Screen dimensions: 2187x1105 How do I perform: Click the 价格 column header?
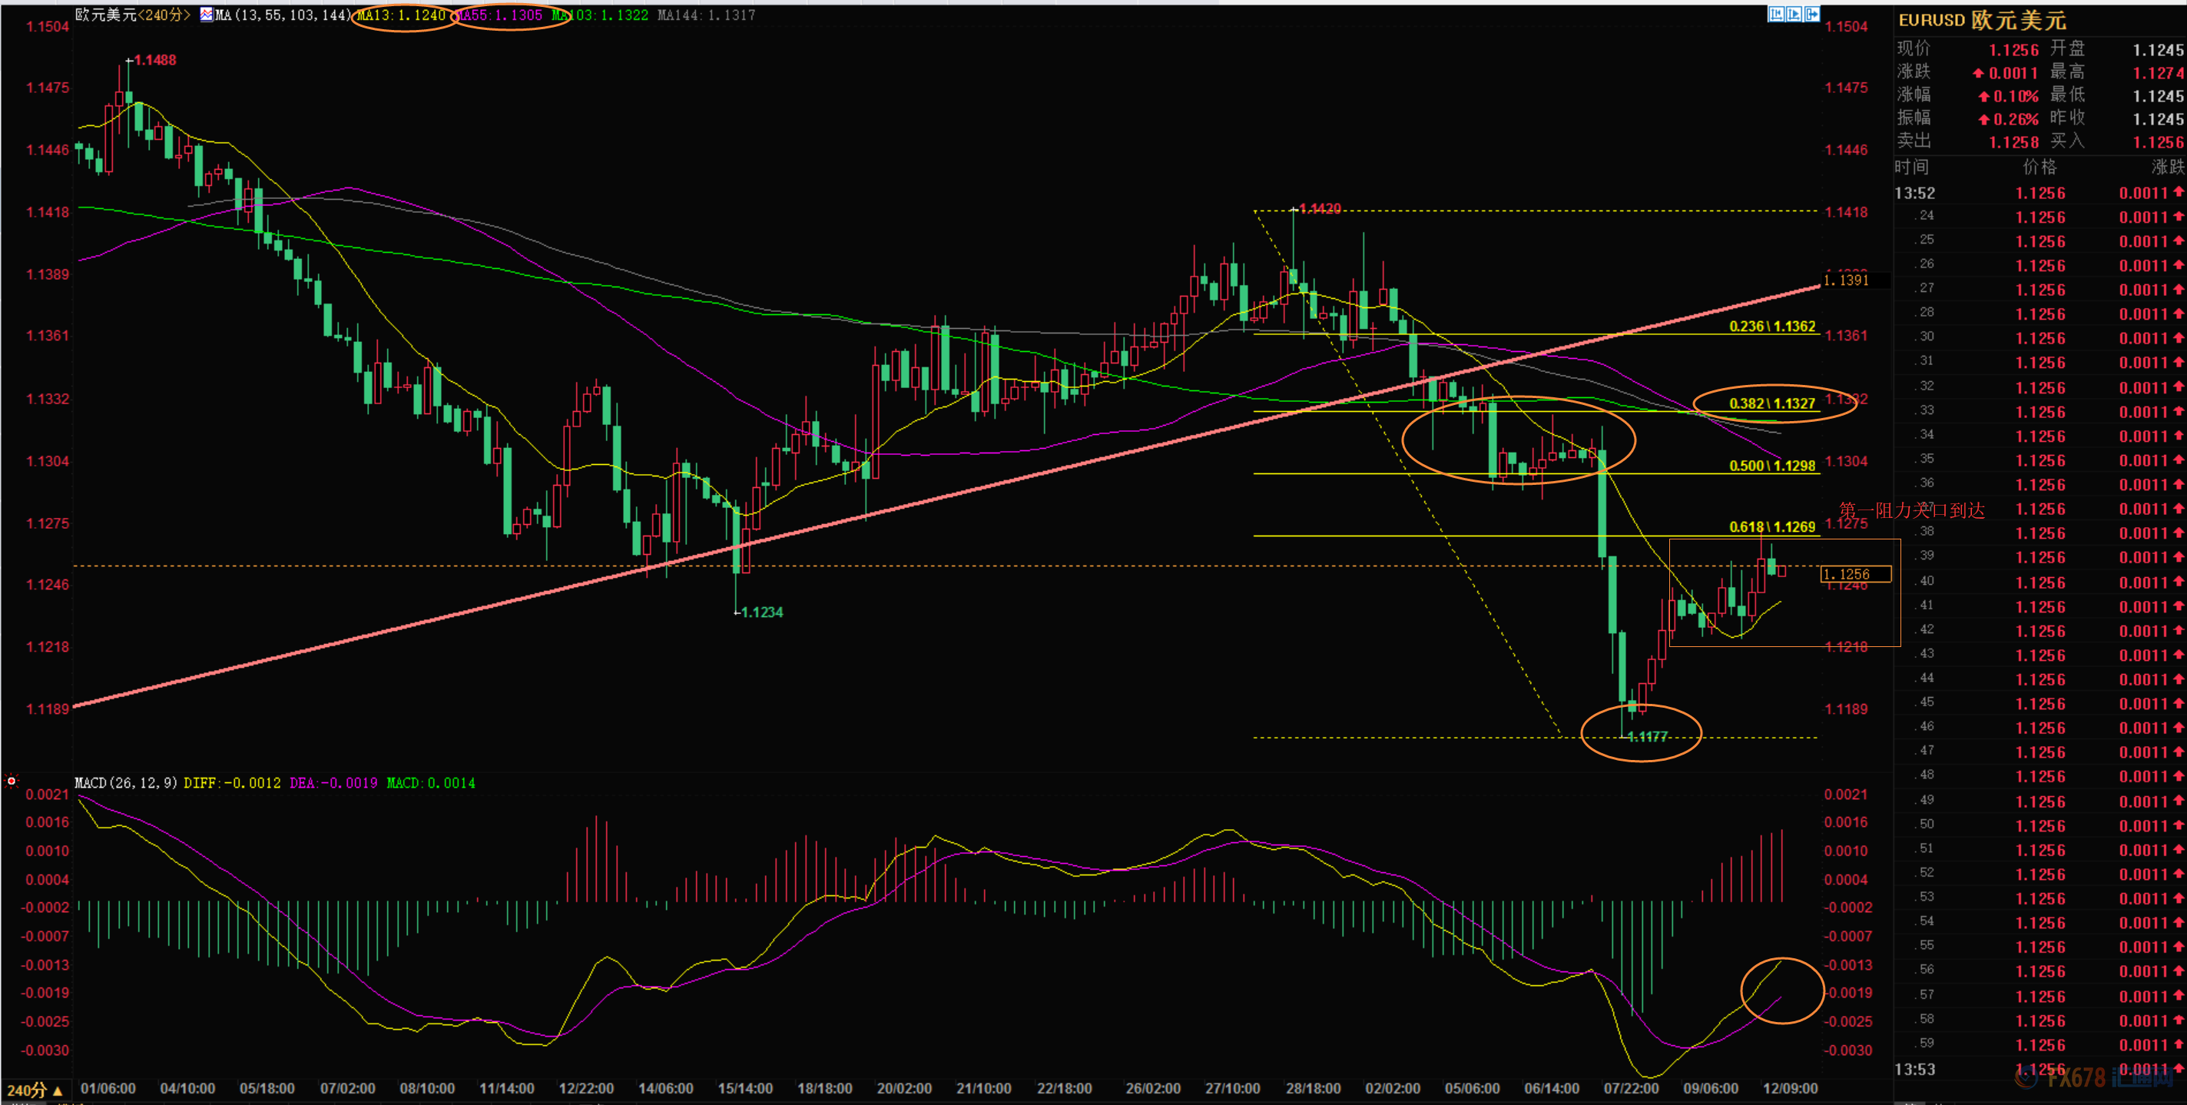2040,167
